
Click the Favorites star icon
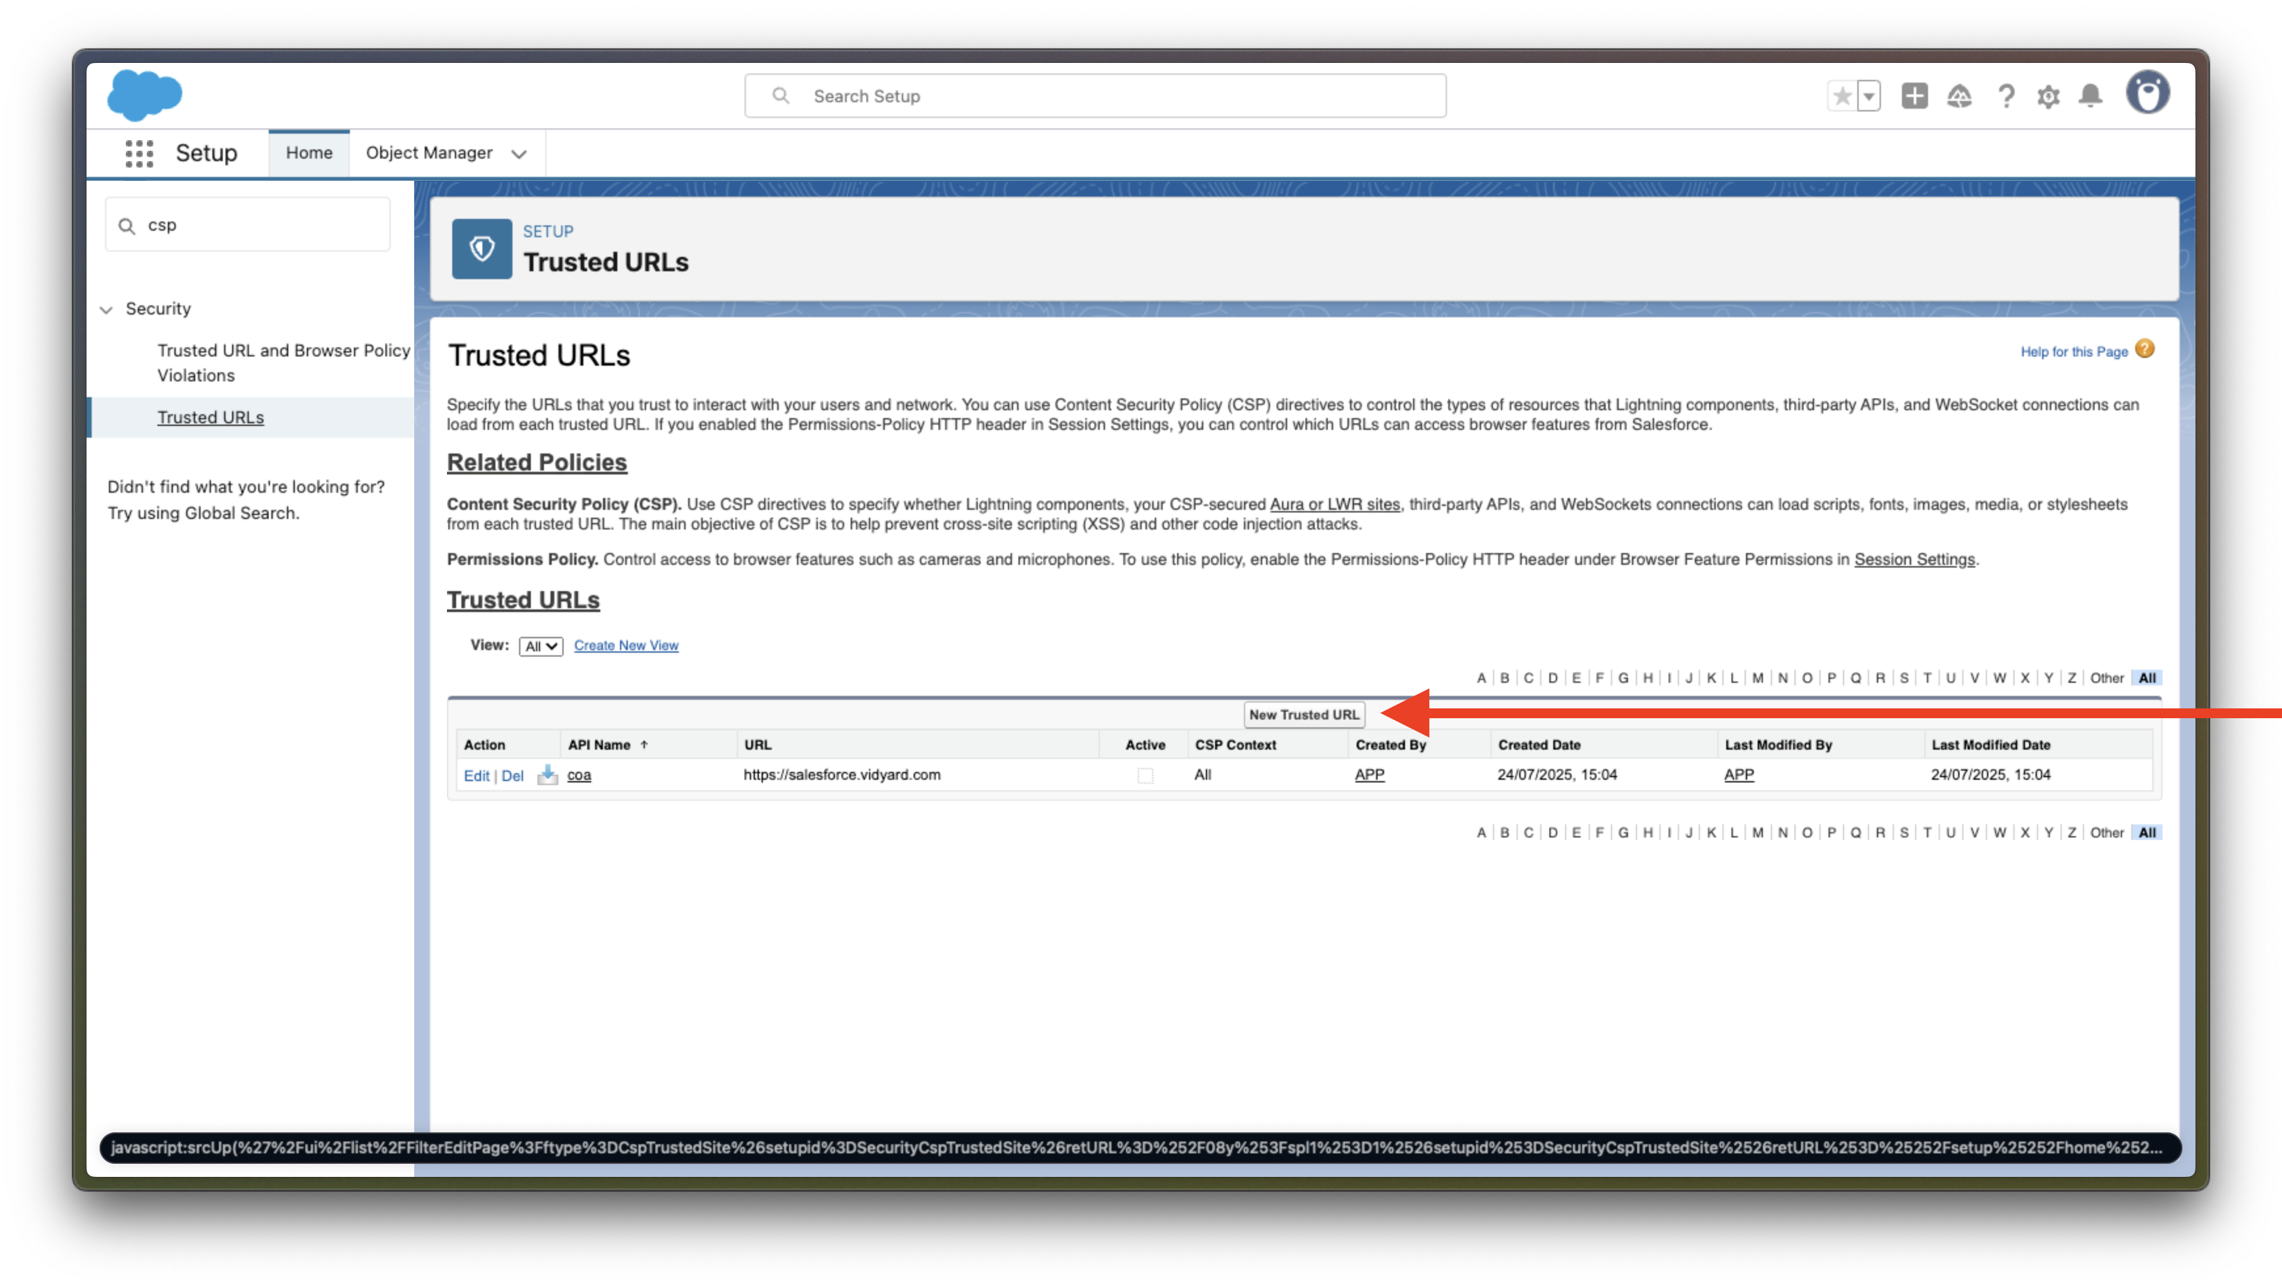pos(1842,96)
